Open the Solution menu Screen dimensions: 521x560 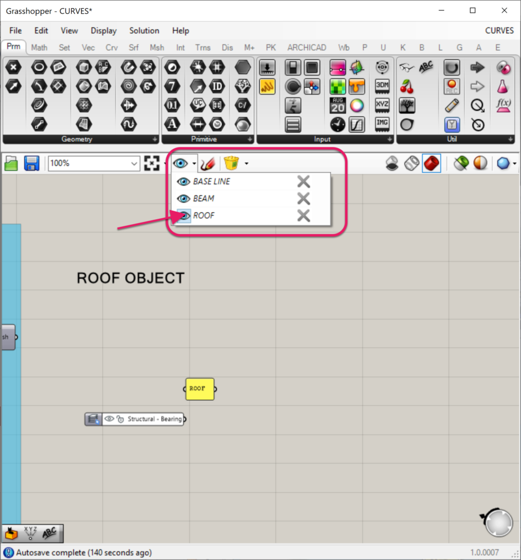coord(144,31)
